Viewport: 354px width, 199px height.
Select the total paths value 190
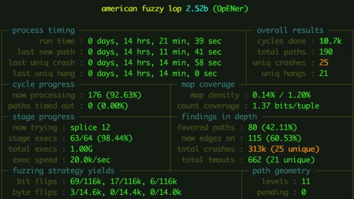(x=326, y=52)
